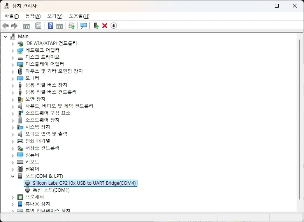Click the printer icon beside 인쇄 대기열
This screenshot has width=304, height=222.
[20, 141]
